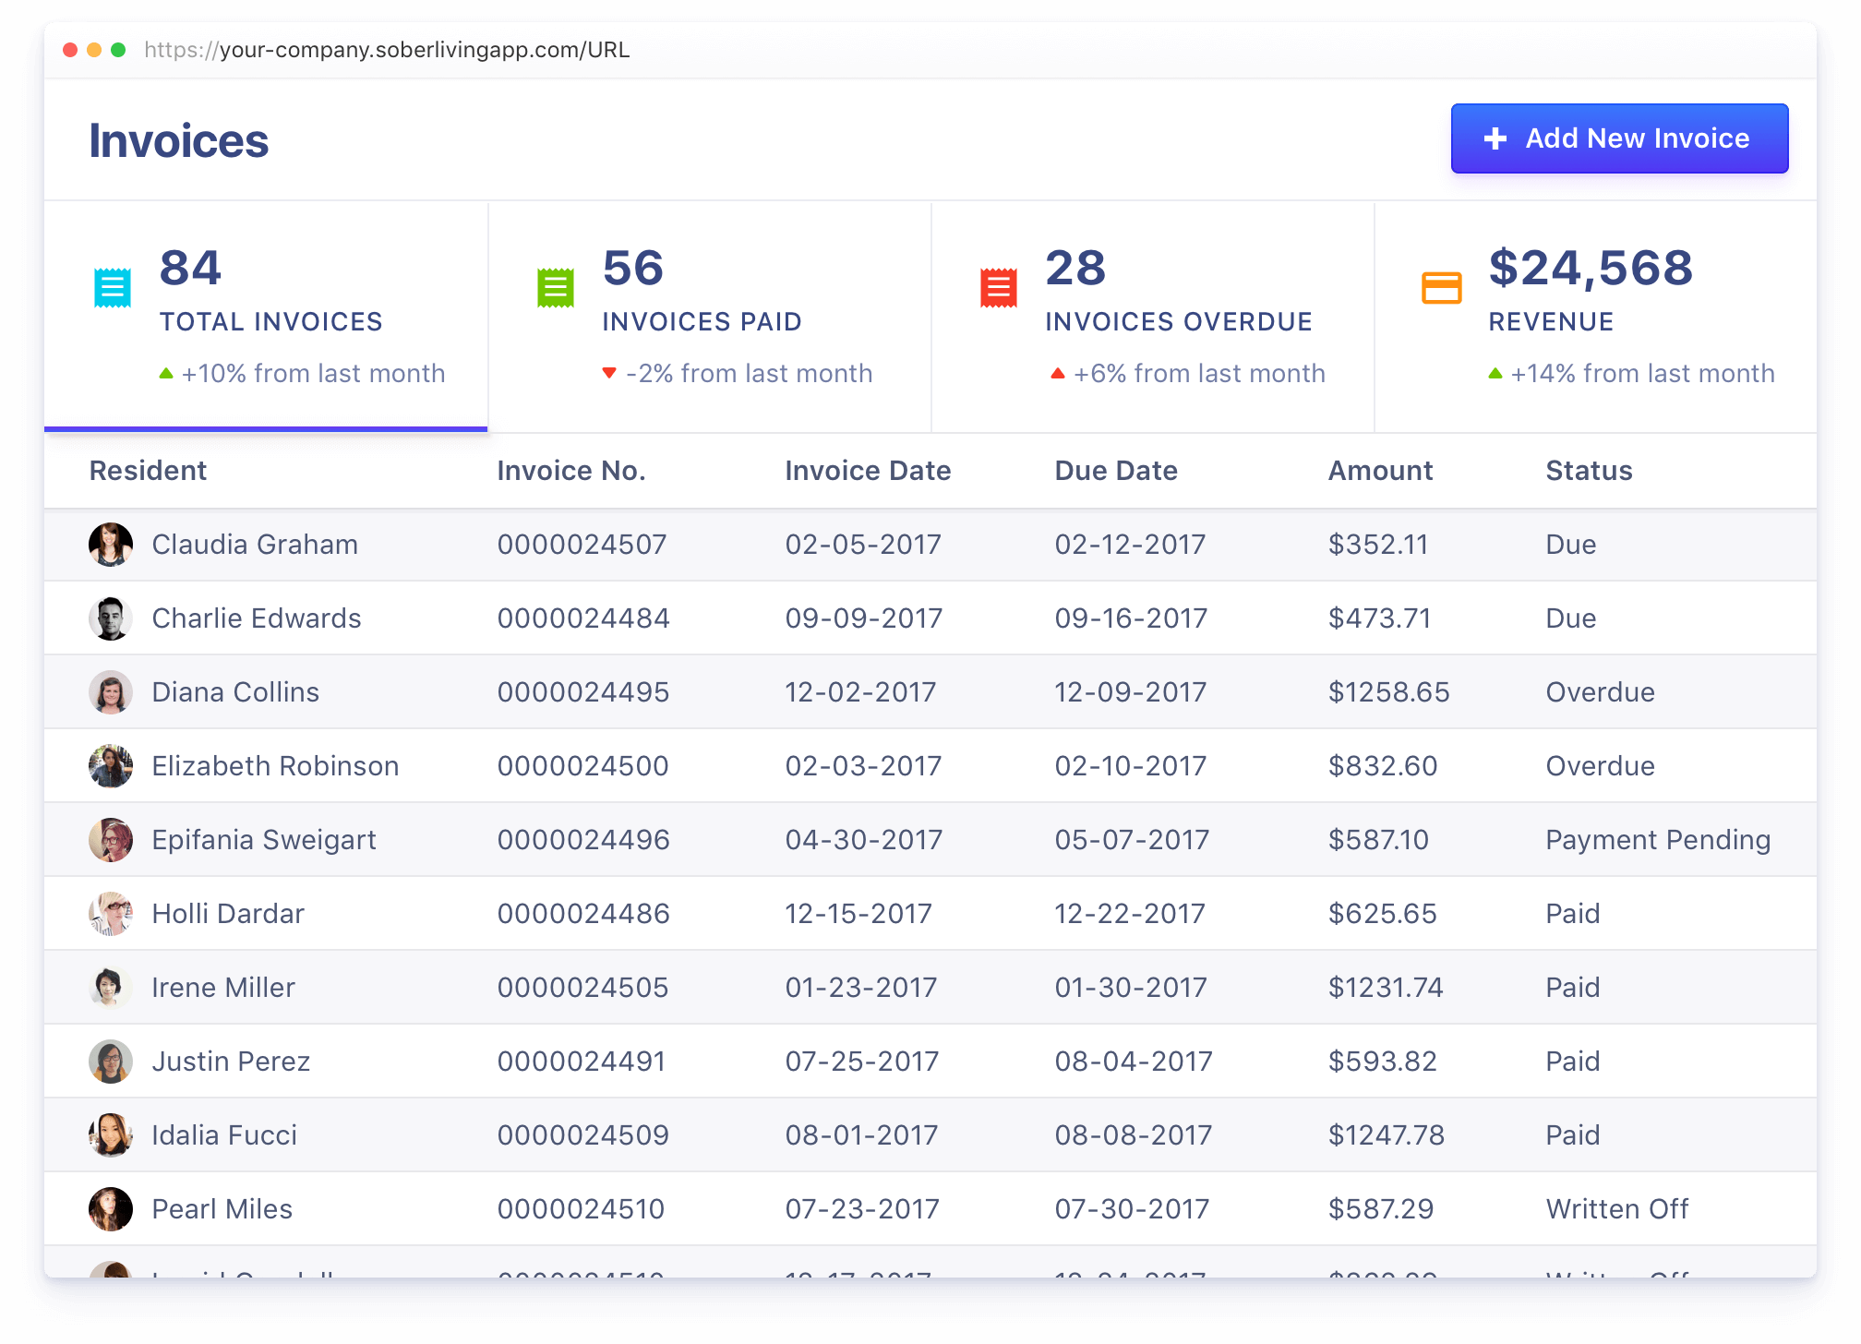The width and height of the screenshot is (1861, 1344).
Task: Click the green Invoices Paid receipt icon
Action: coord(556,288)
